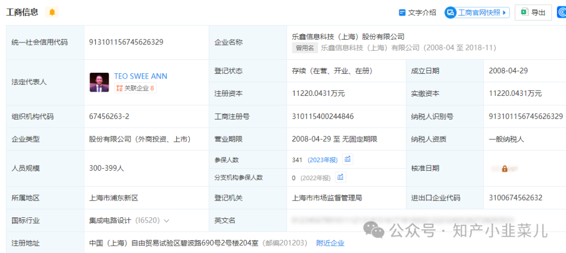Select the 300-399人 staff size value
Viewport: 566px width, 253px height.
pos(107,168)
